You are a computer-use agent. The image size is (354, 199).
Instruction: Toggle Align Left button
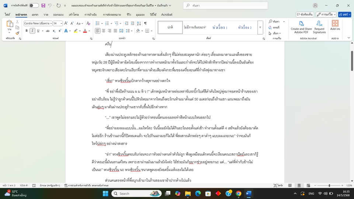coord(97,31)
